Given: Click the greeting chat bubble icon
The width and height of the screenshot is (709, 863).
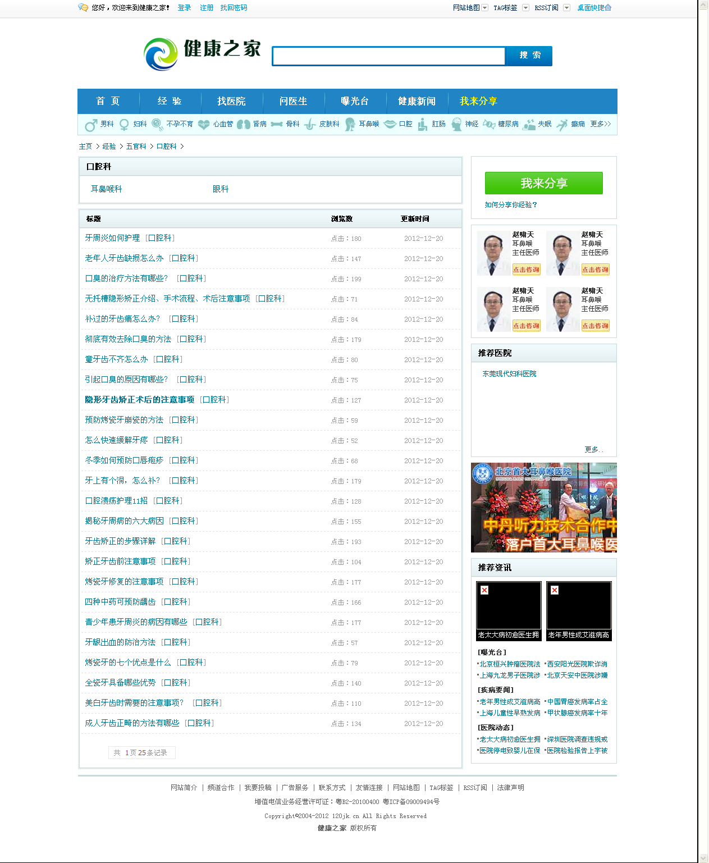Looking at the screenshot, I should [x=83, y=7].
